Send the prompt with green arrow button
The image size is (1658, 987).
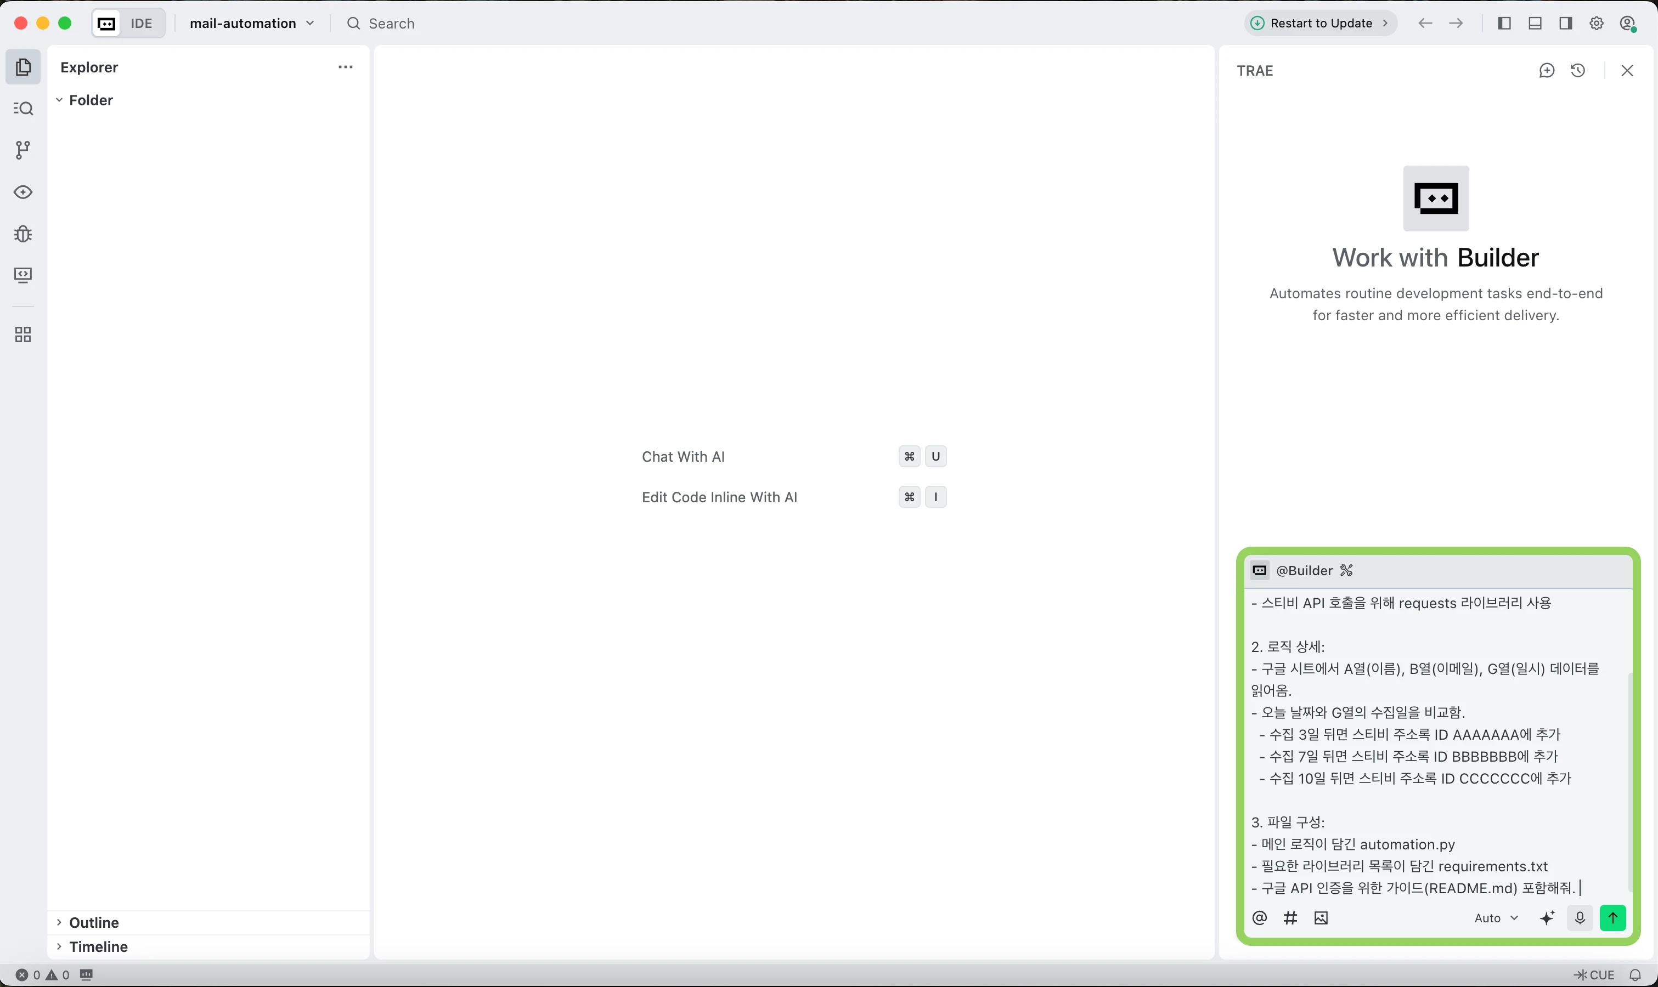pos(1613,918)
